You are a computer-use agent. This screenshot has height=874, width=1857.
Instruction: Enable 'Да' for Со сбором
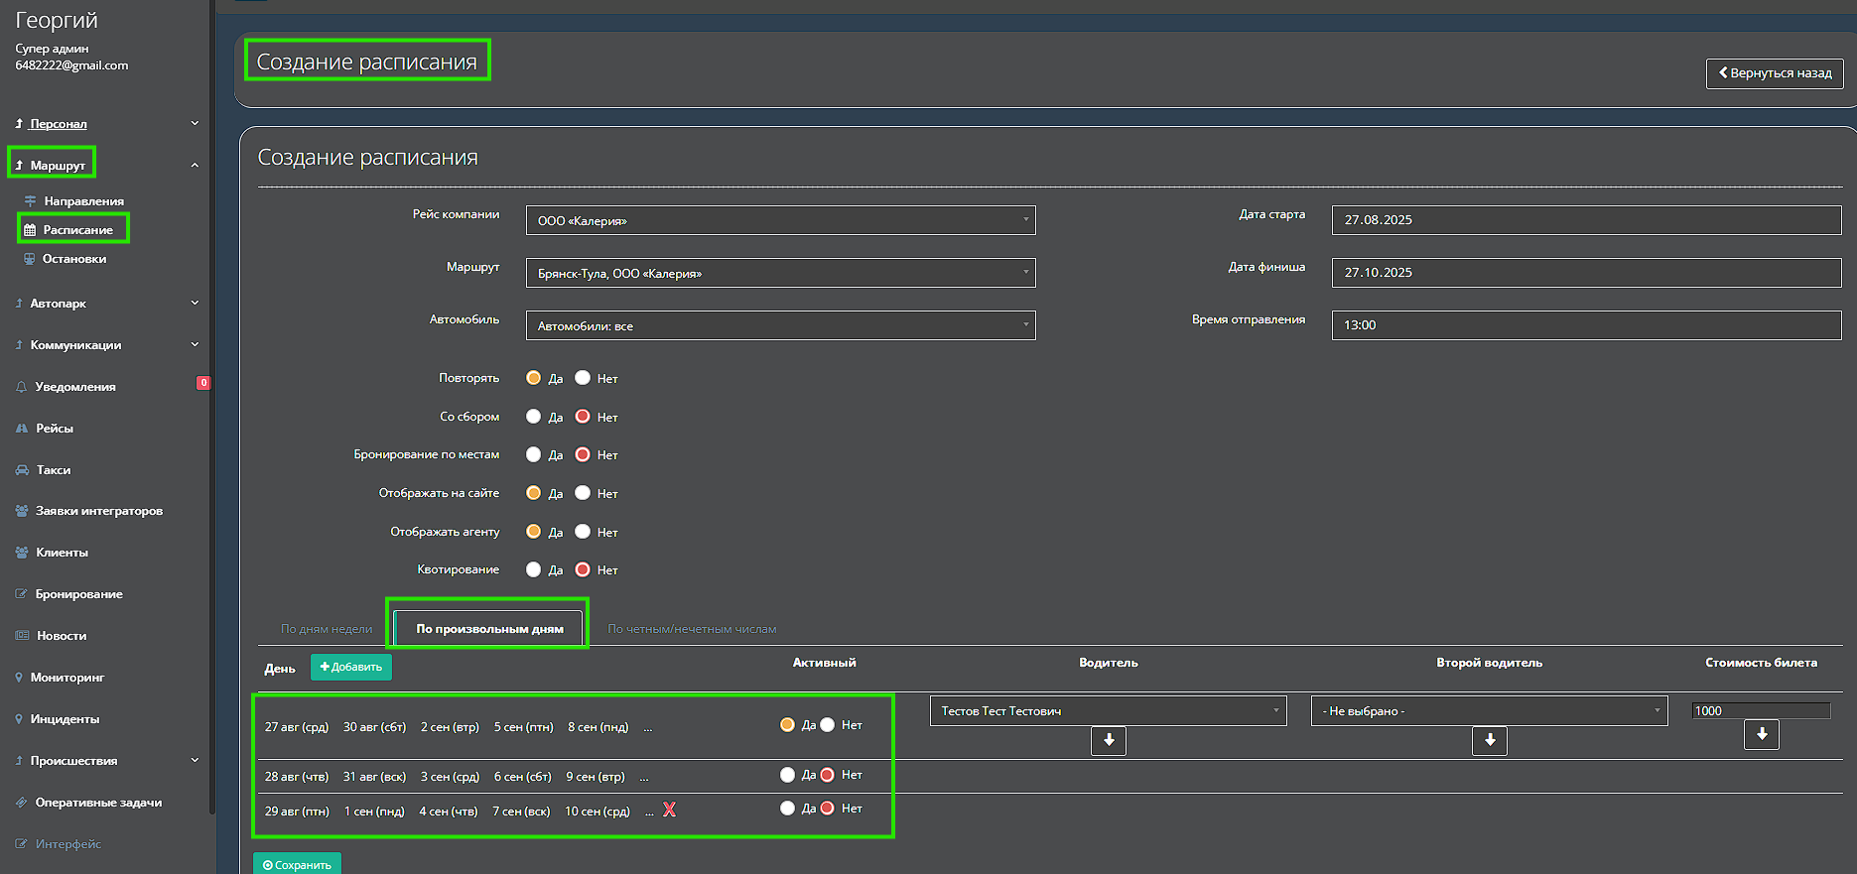pyautogui.click(x=534, y=417)
